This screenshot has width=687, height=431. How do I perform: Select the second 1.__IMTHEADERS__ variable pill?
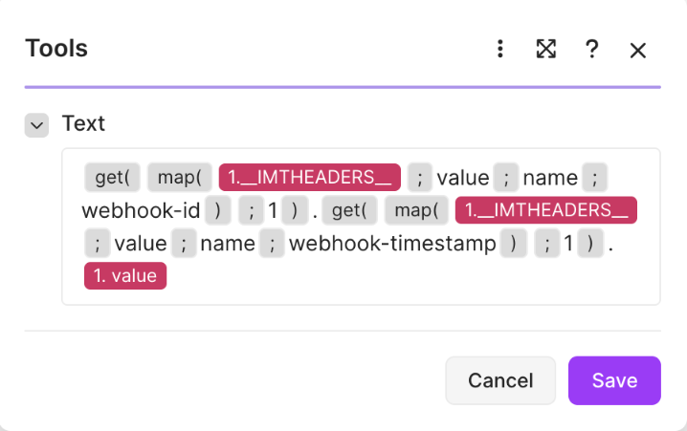point(546,210)
